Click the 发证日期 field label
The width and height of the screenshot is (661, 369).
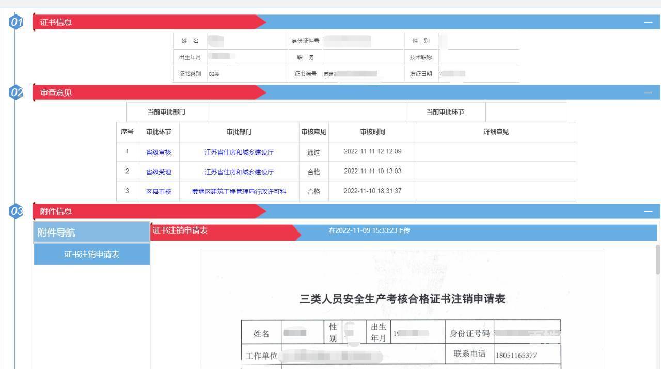click(421, 74)
